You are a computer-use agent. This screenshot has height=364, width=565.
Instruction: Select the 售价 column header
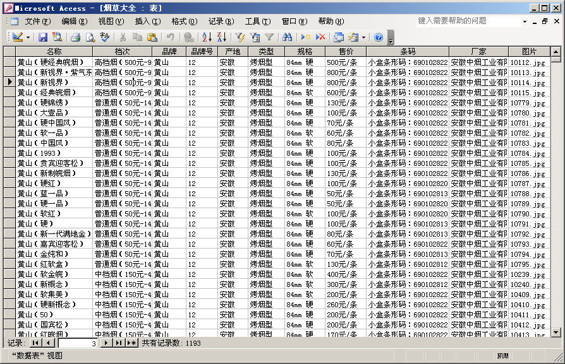tap(346, 52)
